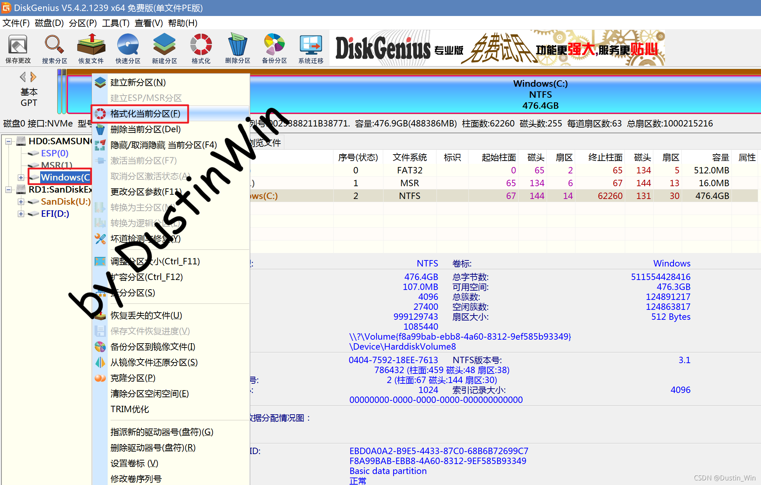Click the Format (格式化) toolbar icon
The width and height of the screenshot is (761, 485).
click(x=201, y=49)
